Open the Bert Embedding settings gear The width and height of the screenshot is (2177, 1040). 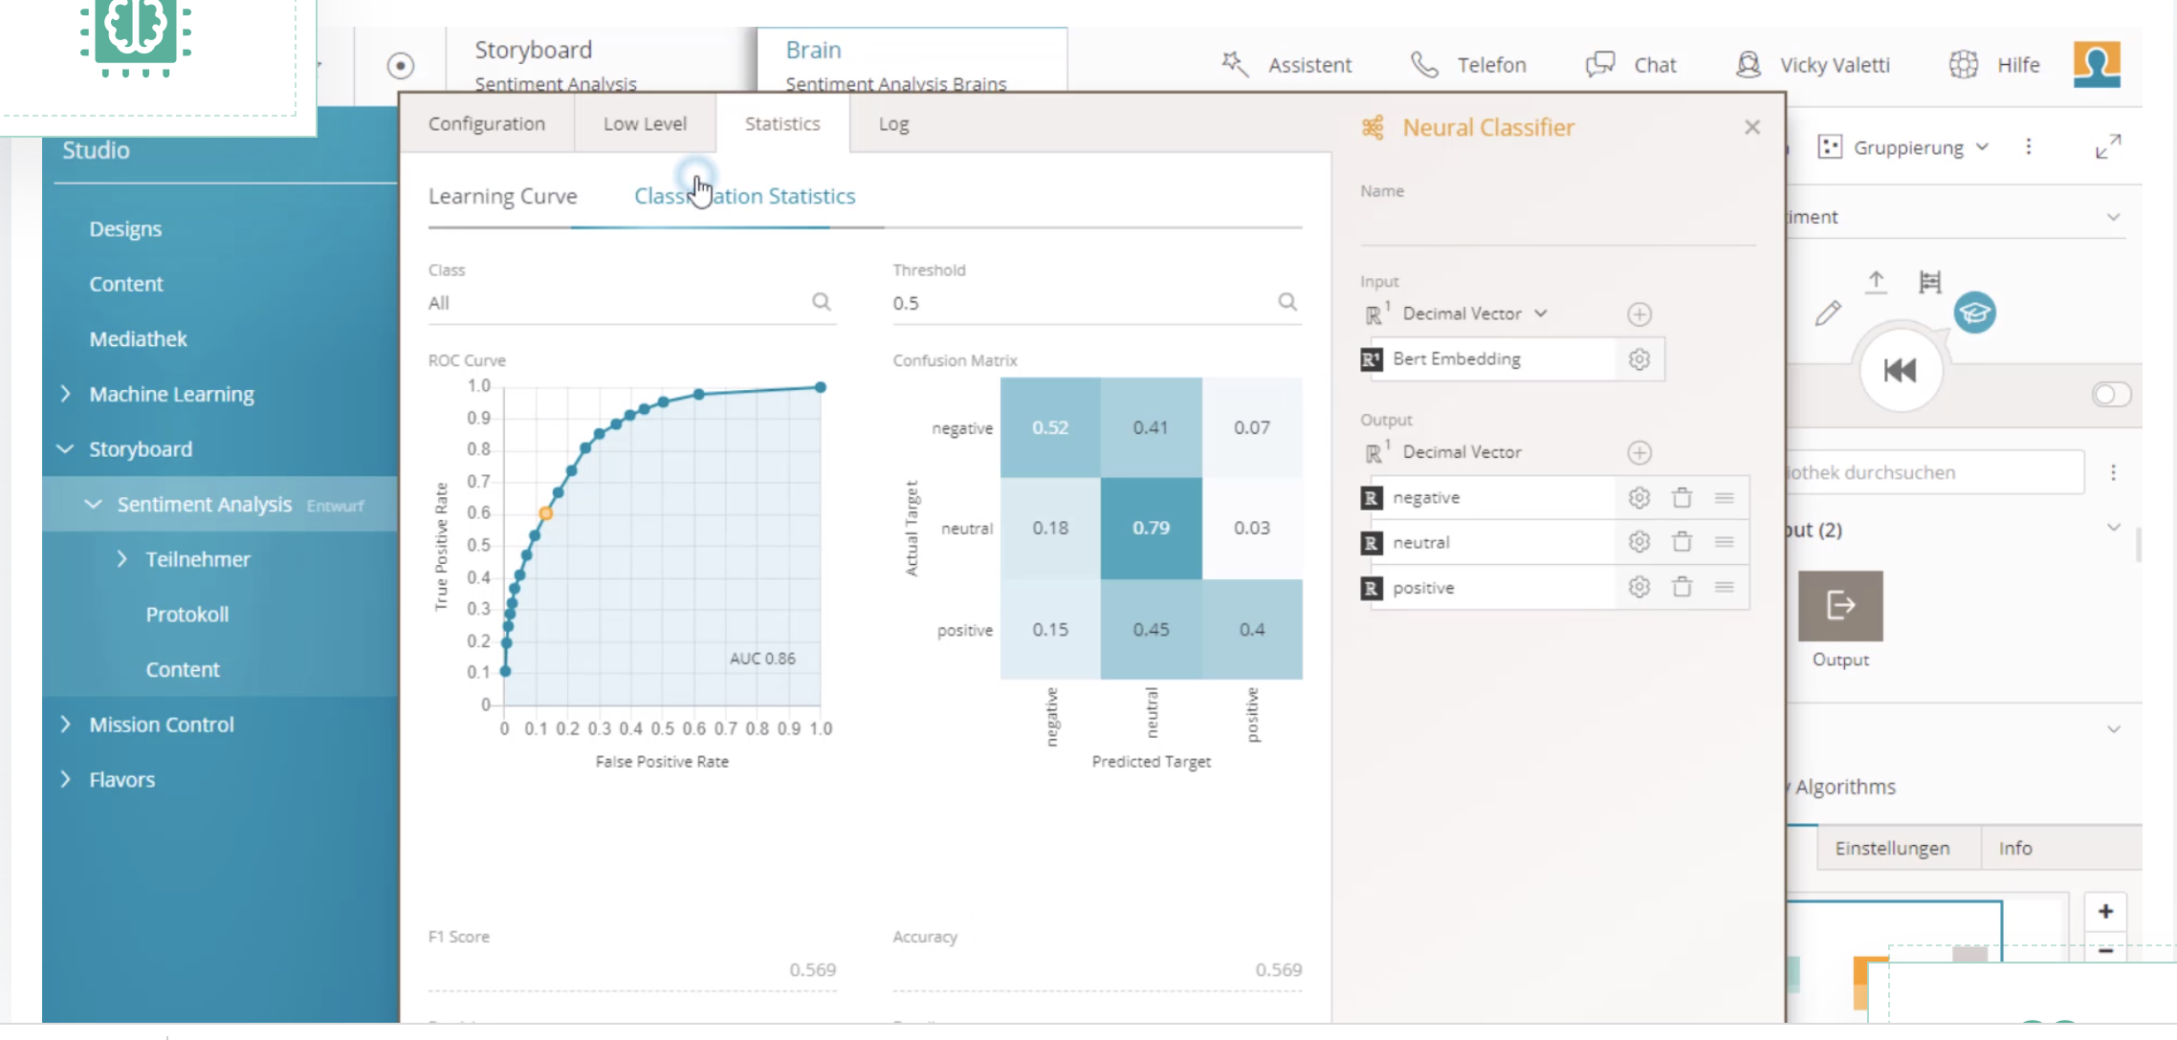pos(1638,358)
